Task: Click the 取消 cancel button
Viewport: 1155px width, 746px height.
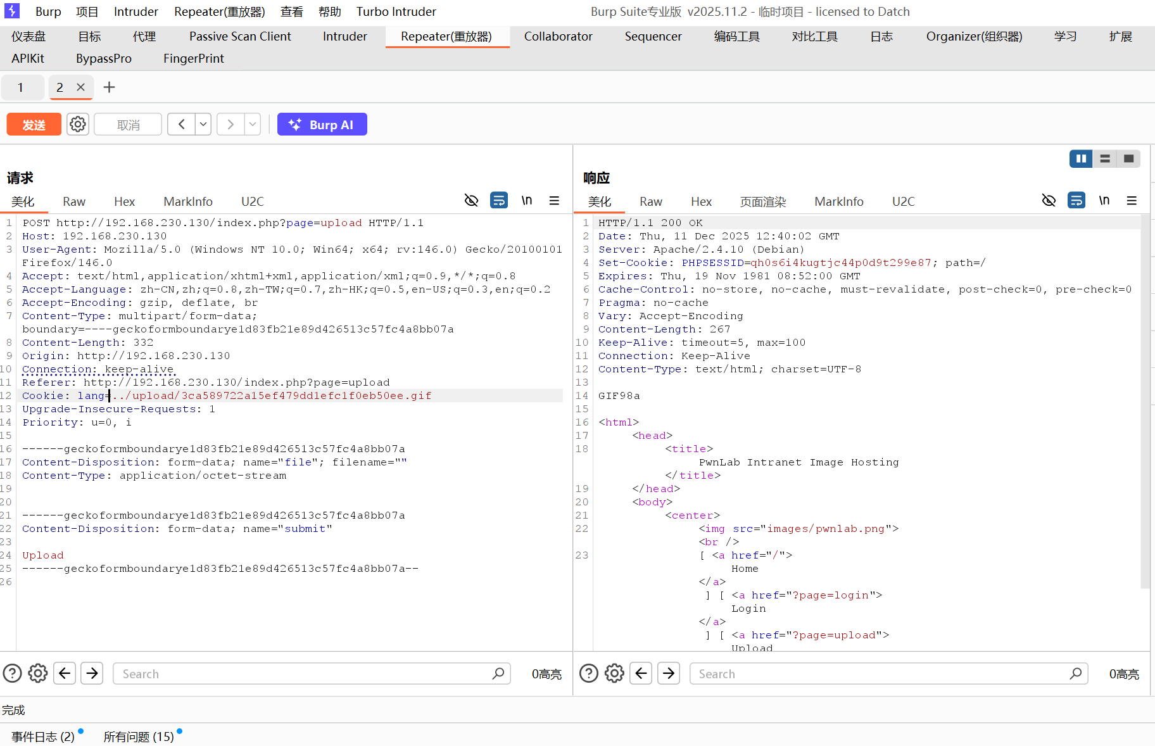Action: click(x=128, y=124)
